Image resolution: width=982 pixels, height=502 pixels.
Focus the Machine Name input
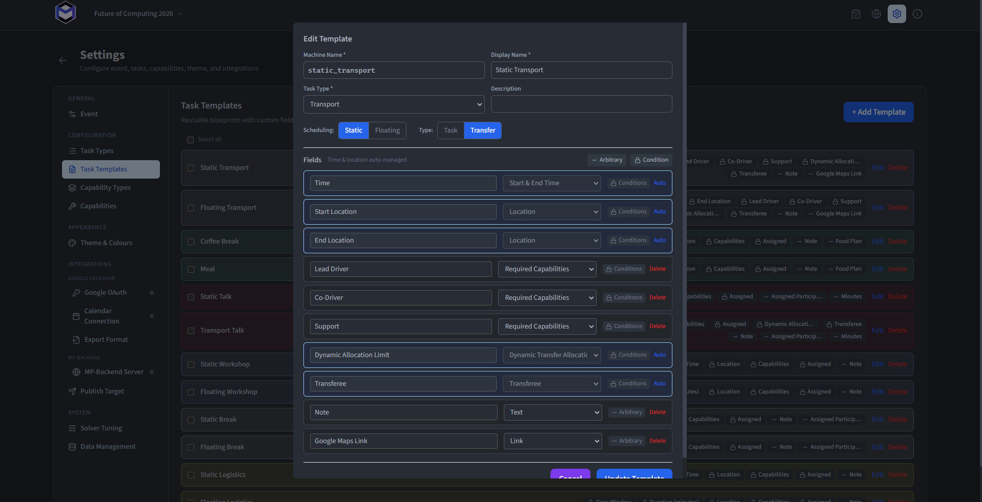pos(394,70)
